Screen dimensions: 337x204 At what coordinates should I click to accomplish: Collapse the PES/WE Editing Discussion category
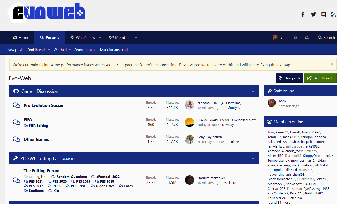253,158
